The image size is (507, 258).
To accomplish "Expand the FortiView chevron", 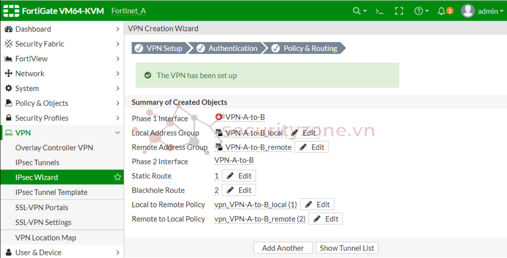I will pyautogui.click(x=118, y=59).
